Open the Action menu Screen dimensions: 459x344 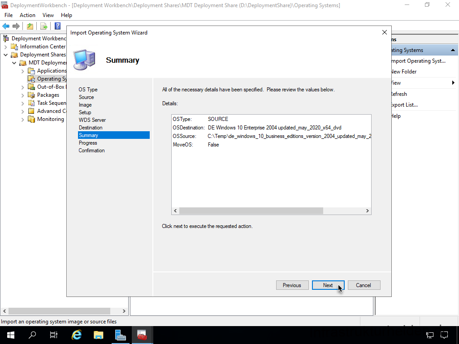point(27,15)
